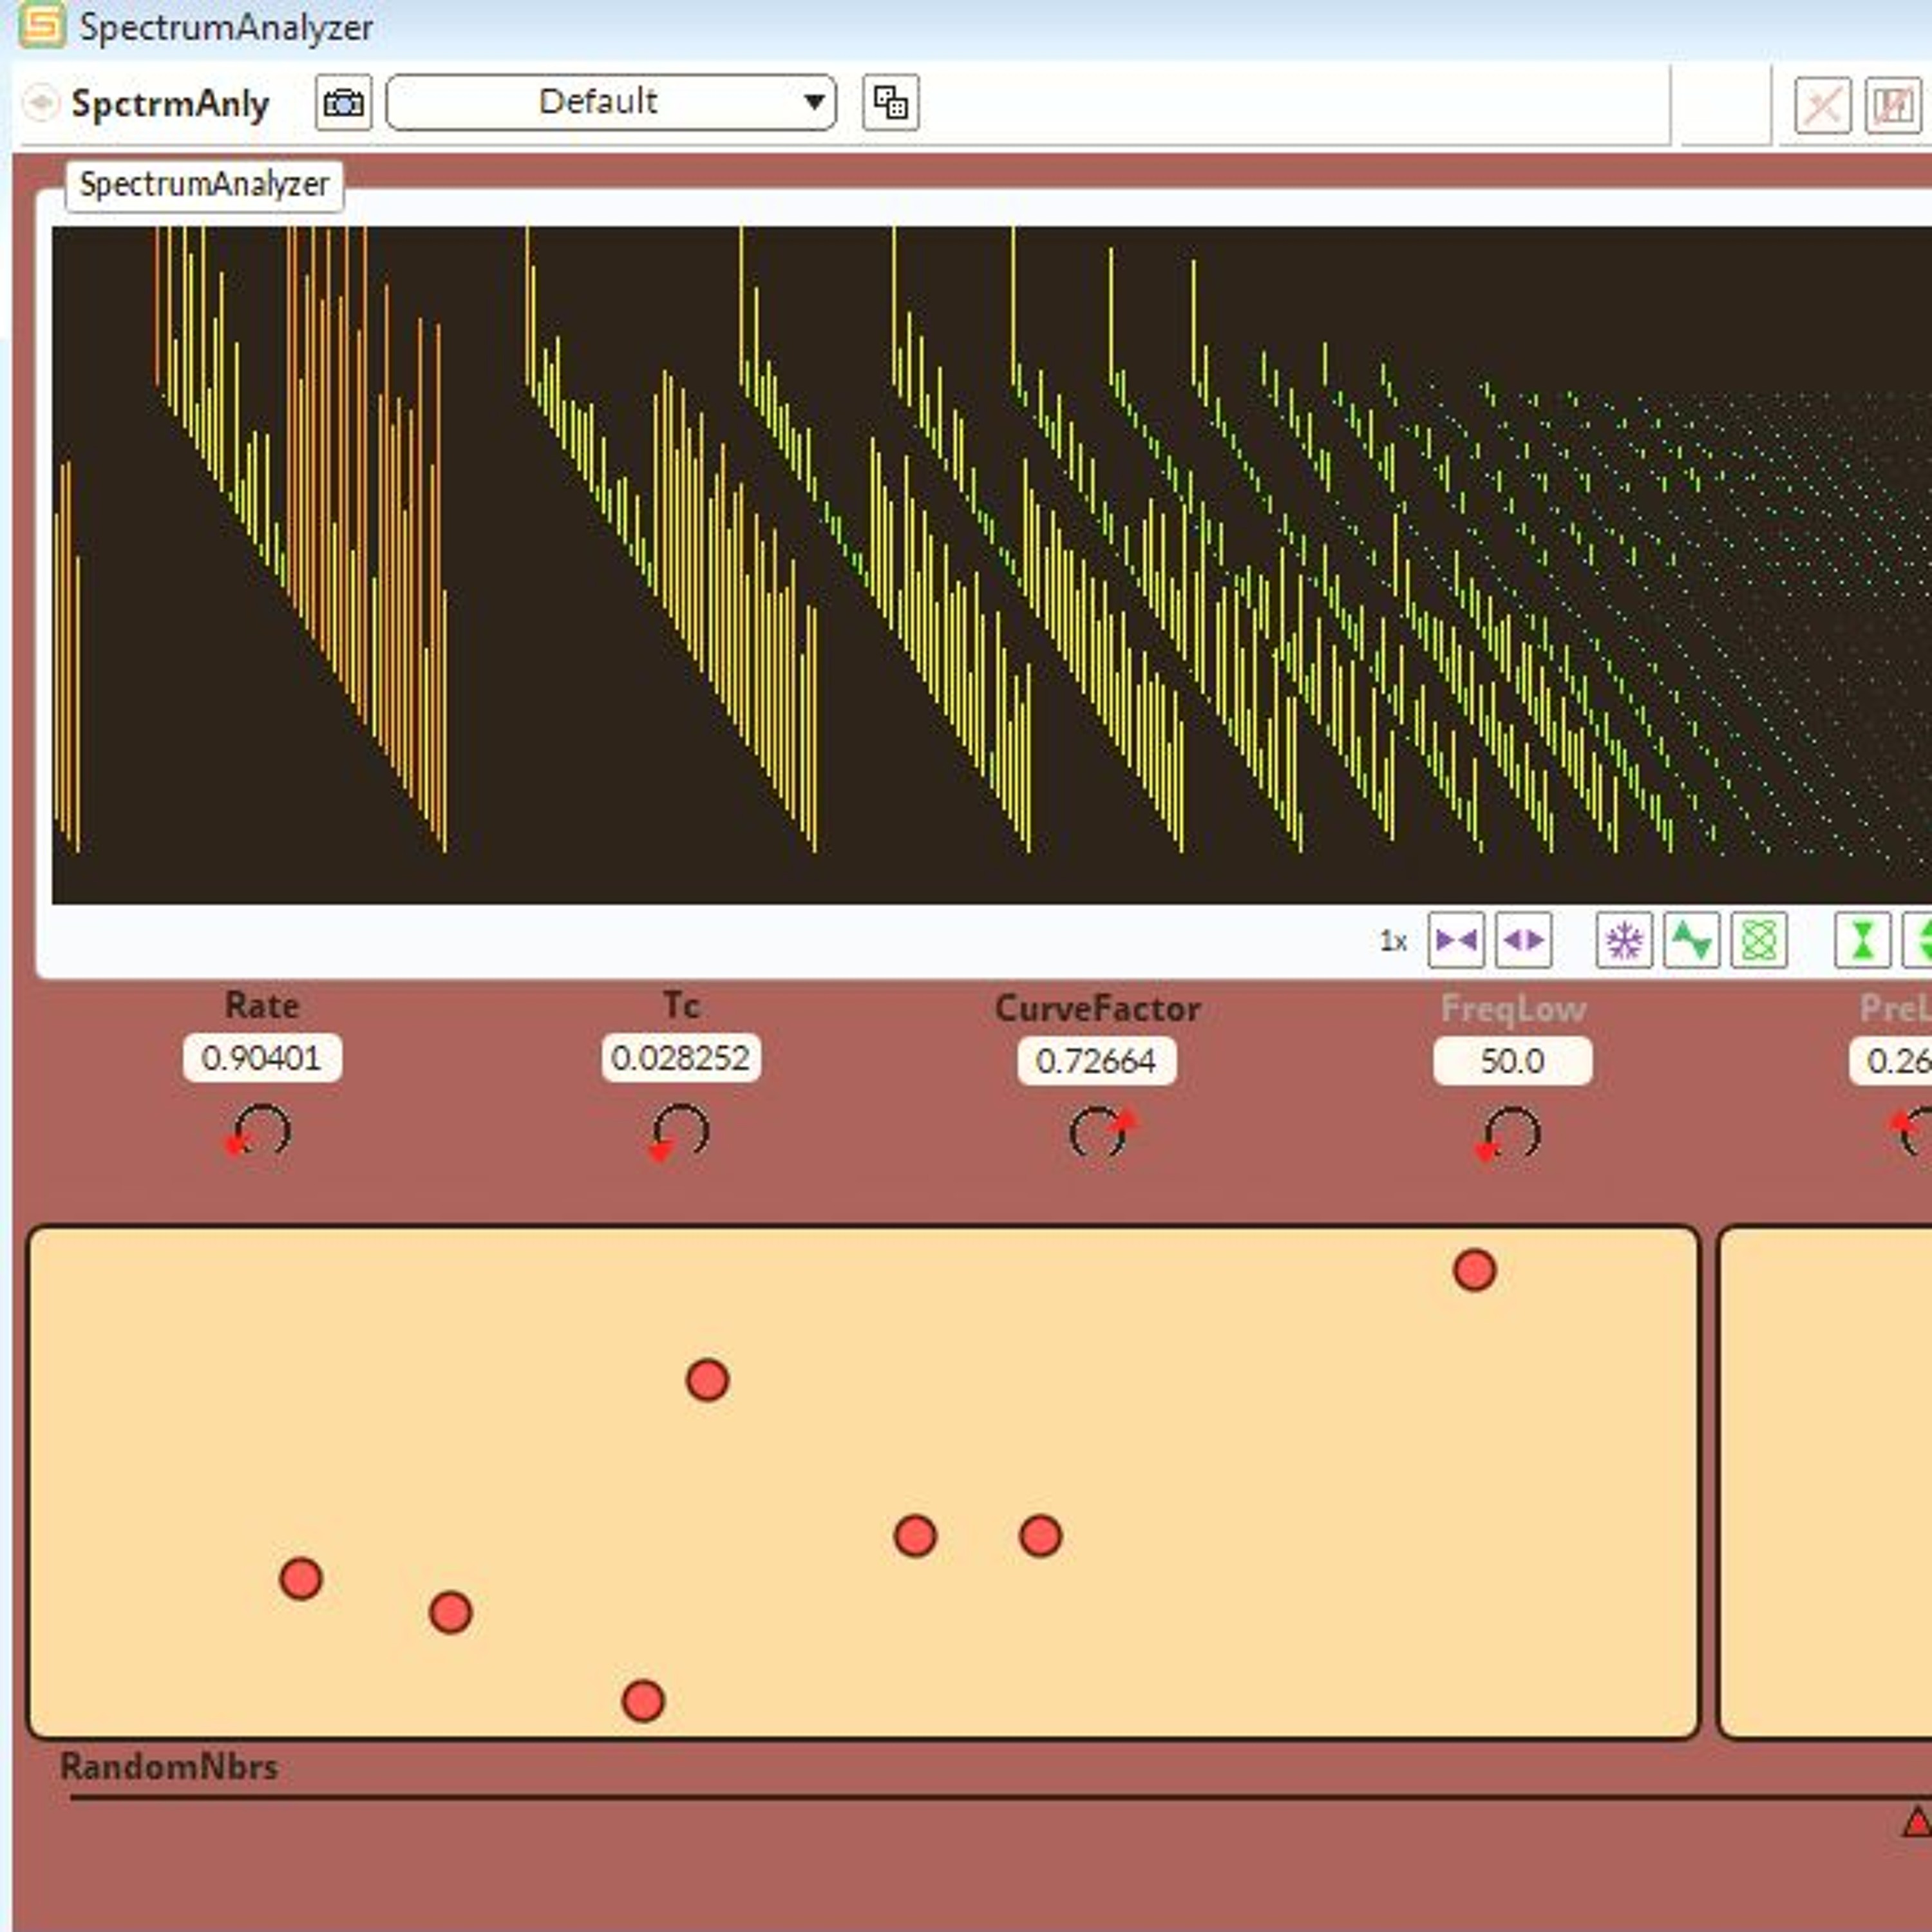
Task: Click the topmost red dot in RandomNbrs panel
Action: [x=1474, y=1270]
